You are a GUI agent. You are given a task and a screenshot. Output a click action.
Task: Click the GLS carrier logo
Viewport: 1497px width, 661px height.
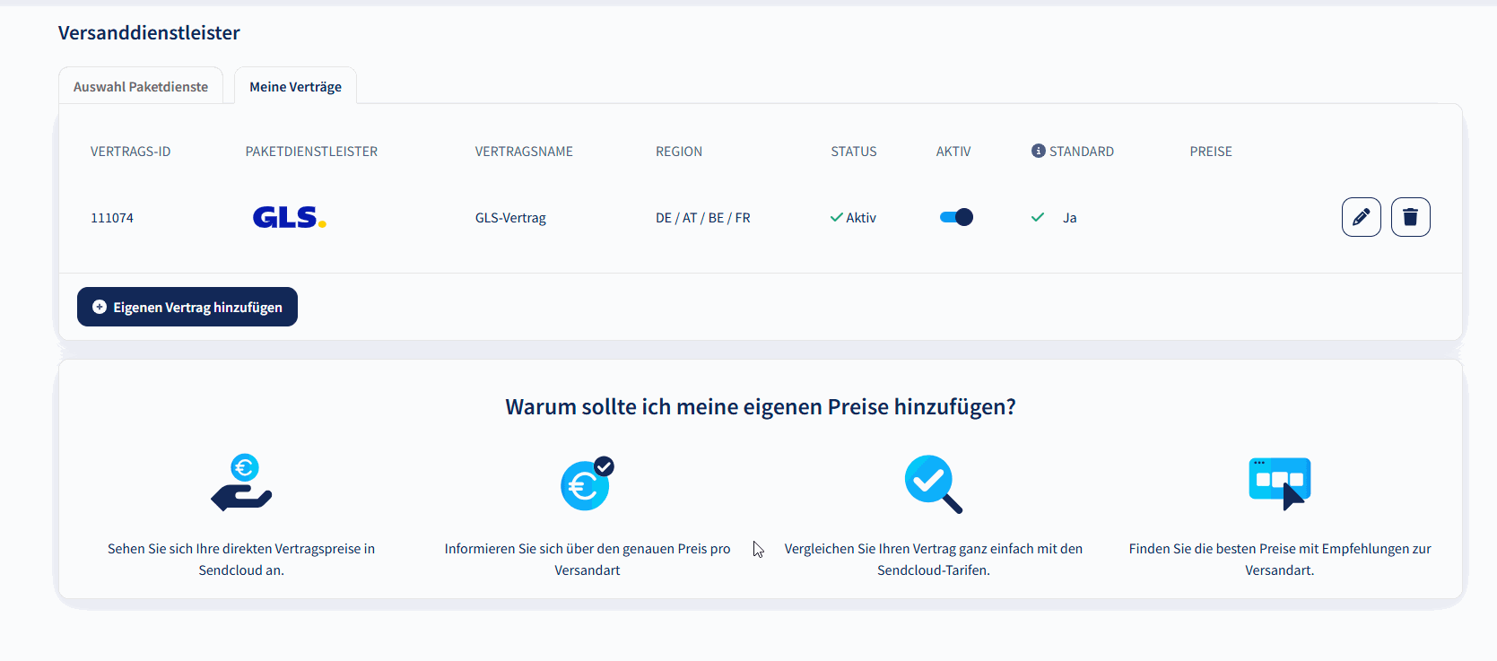click(289, 217)
